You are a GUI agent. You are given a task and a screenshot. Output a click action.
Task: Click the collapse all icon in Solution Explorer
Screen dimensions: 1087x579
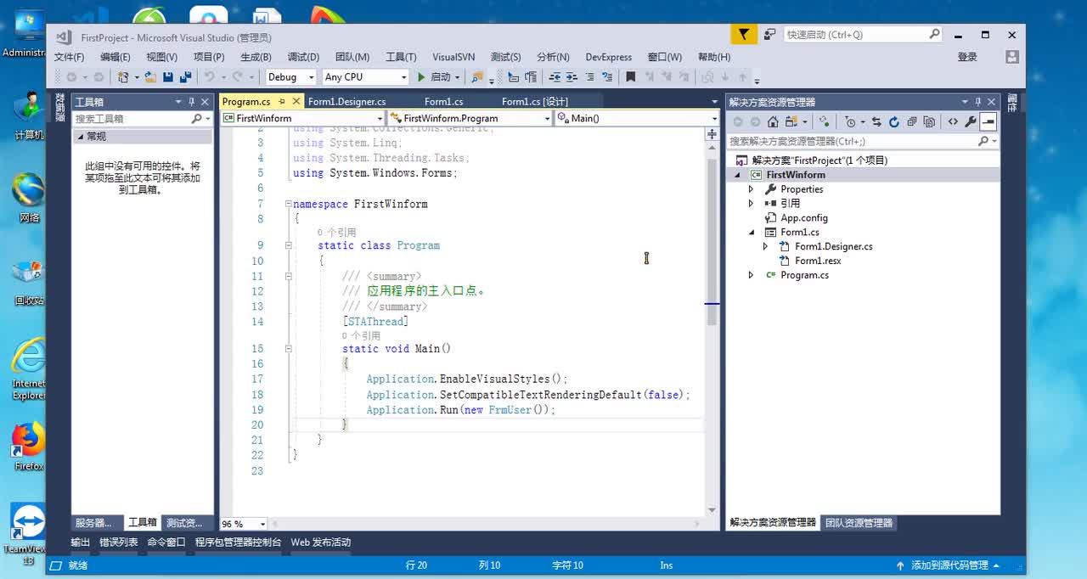[x=911, y=122]
